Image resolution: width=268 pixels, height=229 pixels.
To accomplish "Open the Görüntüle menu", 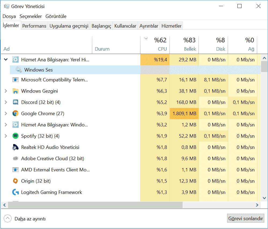I will point(56,16).
